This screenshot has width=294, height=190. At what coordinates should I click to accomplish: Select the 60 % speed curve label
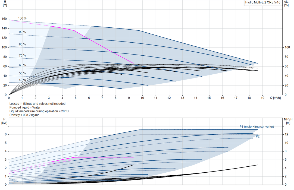(x=22, y=65)
